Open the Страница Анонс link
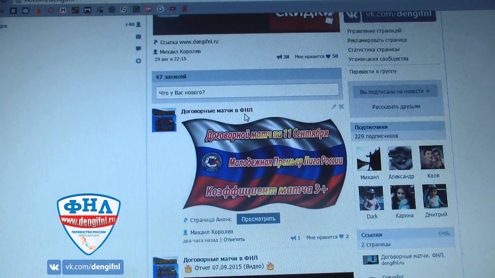Image resolution: width=495 pixels, height=278 pixels. click(x=211, y=220)
